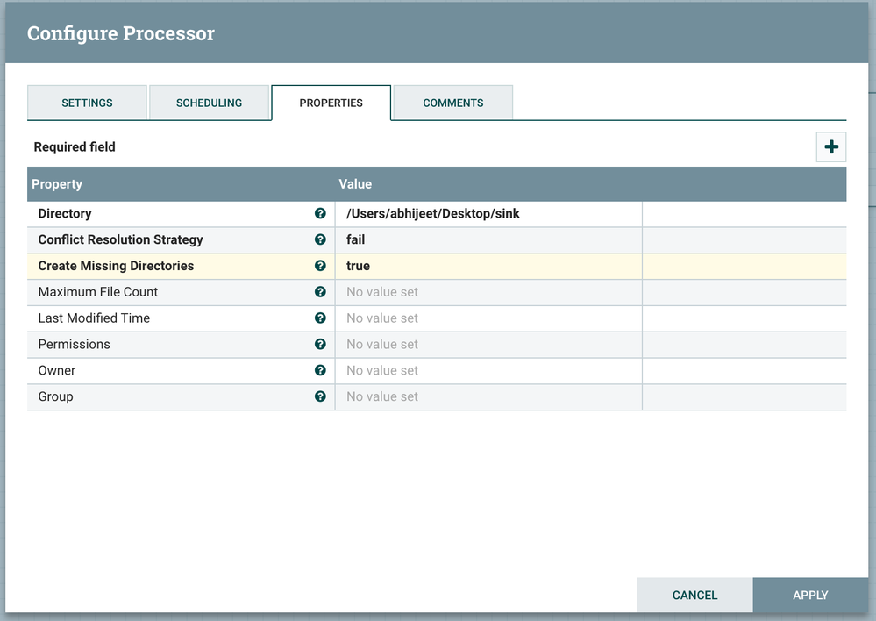Click help icon next to Directory property
The image size is (876, 621).
(x=320, y=213)
